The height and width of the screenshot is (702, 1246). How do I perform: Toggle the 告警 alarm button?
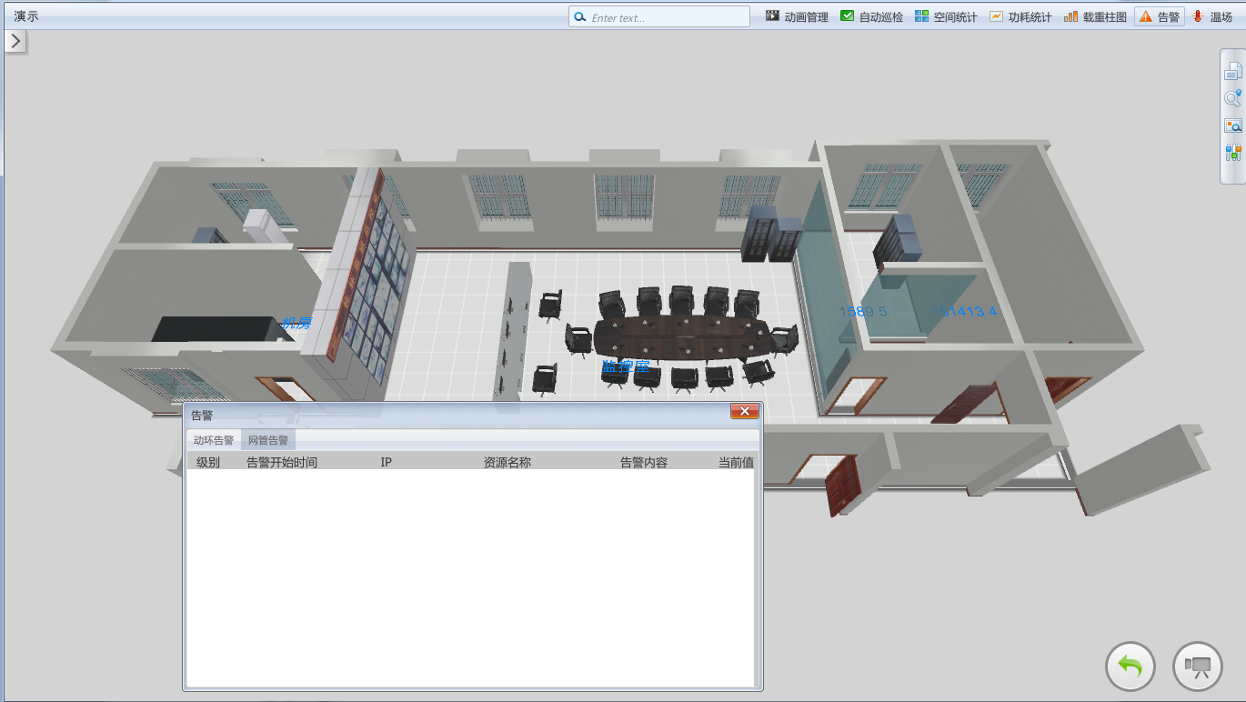[1160, 16]
